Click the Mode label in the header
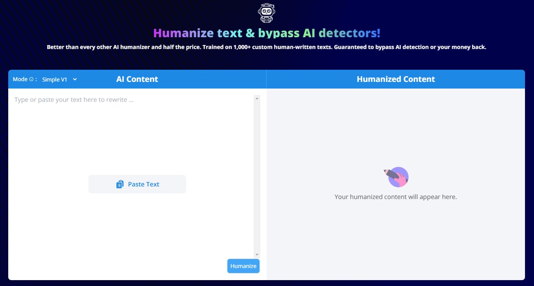The height and width of the screenshot is (286, 534). 20,79
